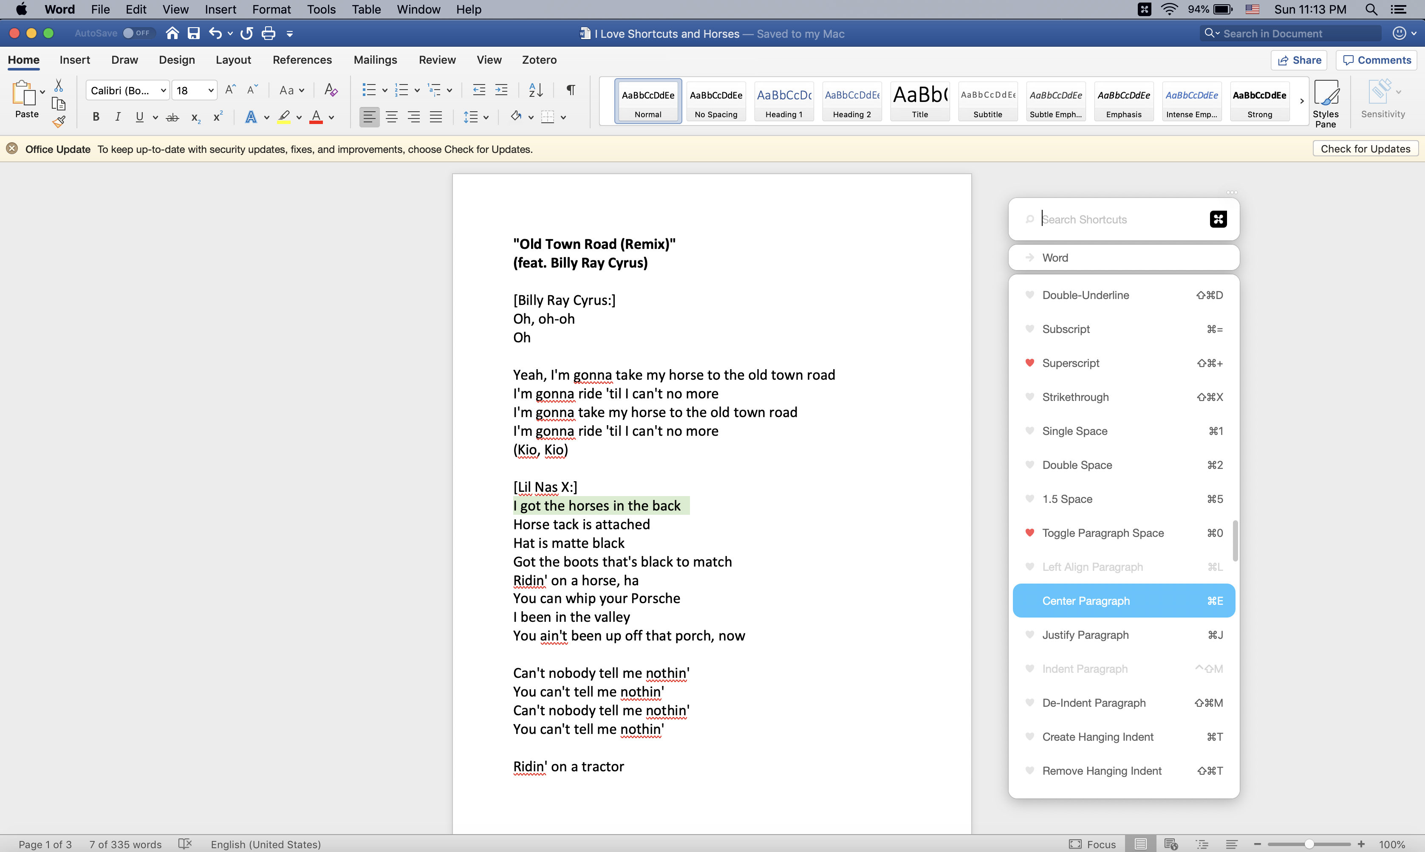1425x852 pixels.
Task: Expand the Line Spacing dropdown arrow
Action: tap(486, 118)
